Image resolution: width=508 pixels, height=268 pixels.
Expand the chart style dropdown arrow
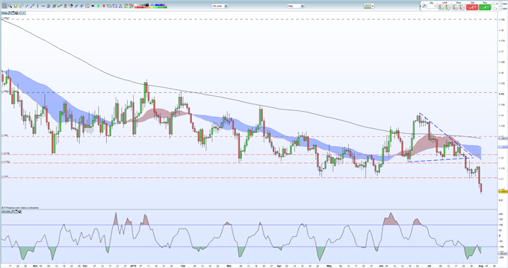tap(373, 6)
